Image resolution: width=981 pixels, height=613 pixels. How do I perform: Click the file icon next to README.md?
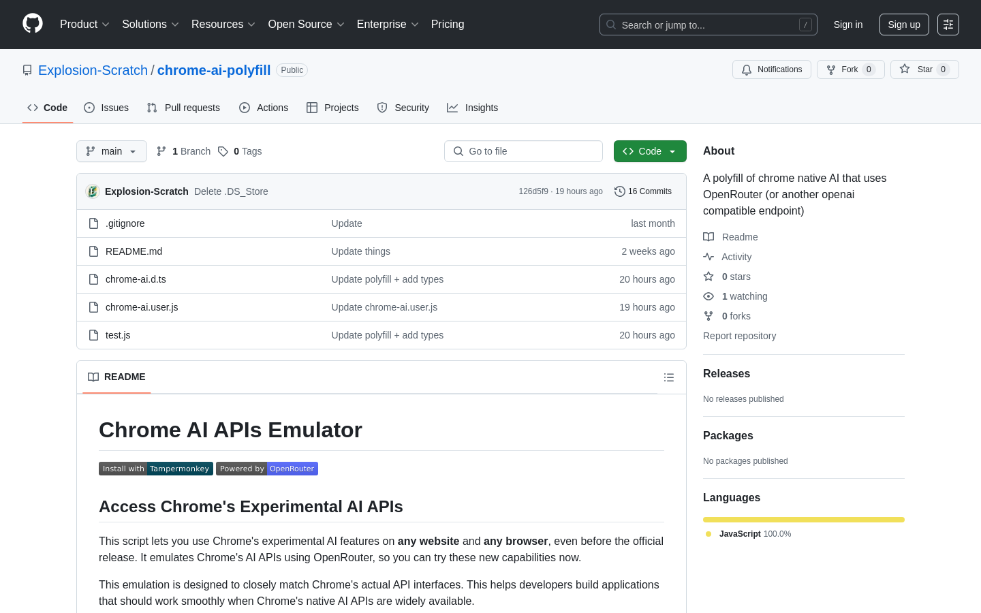pos(94,251)
